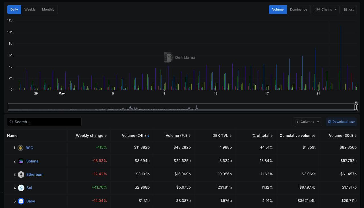
Task: Click Solana weekly change -18.93%
Action: click(x=100, y=161)
